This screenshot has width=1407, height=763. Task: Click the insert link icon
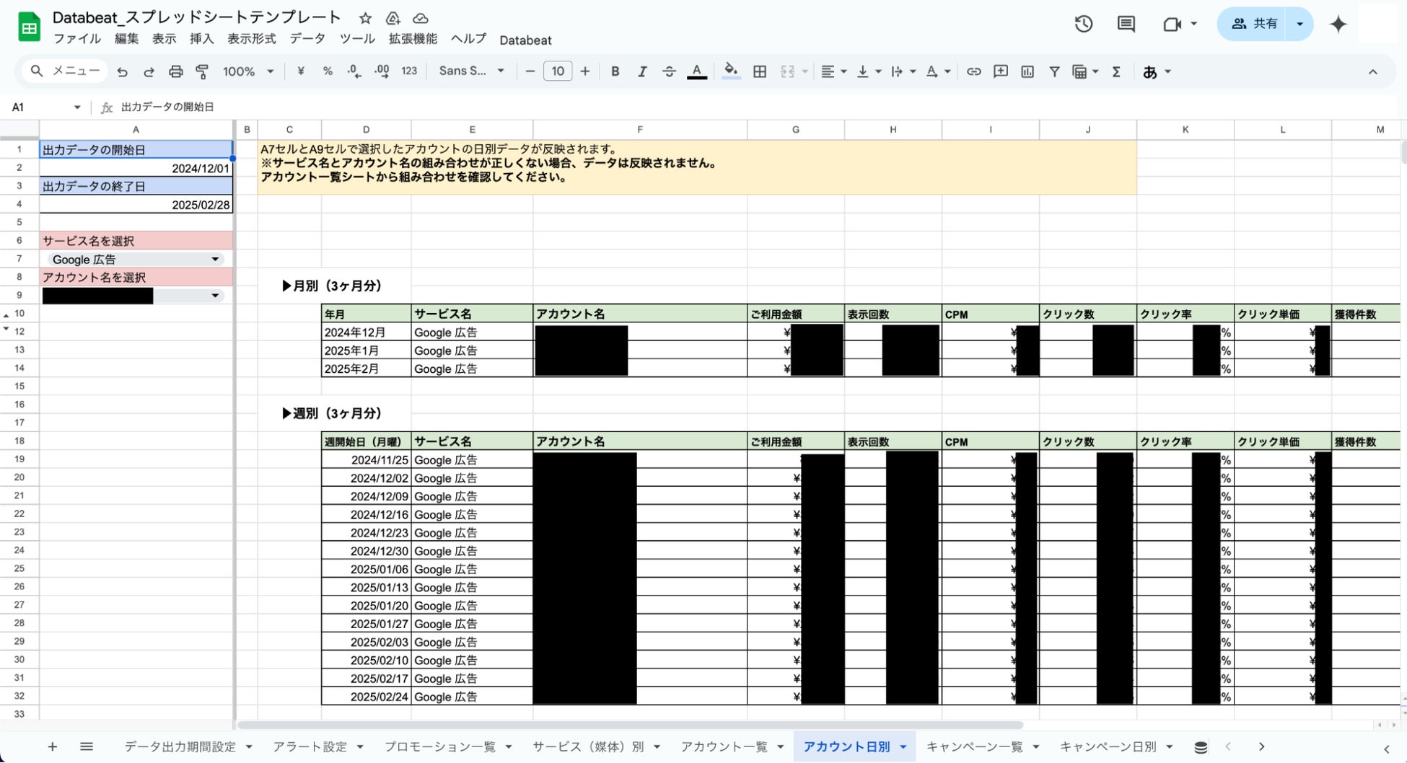click(973, 71)
